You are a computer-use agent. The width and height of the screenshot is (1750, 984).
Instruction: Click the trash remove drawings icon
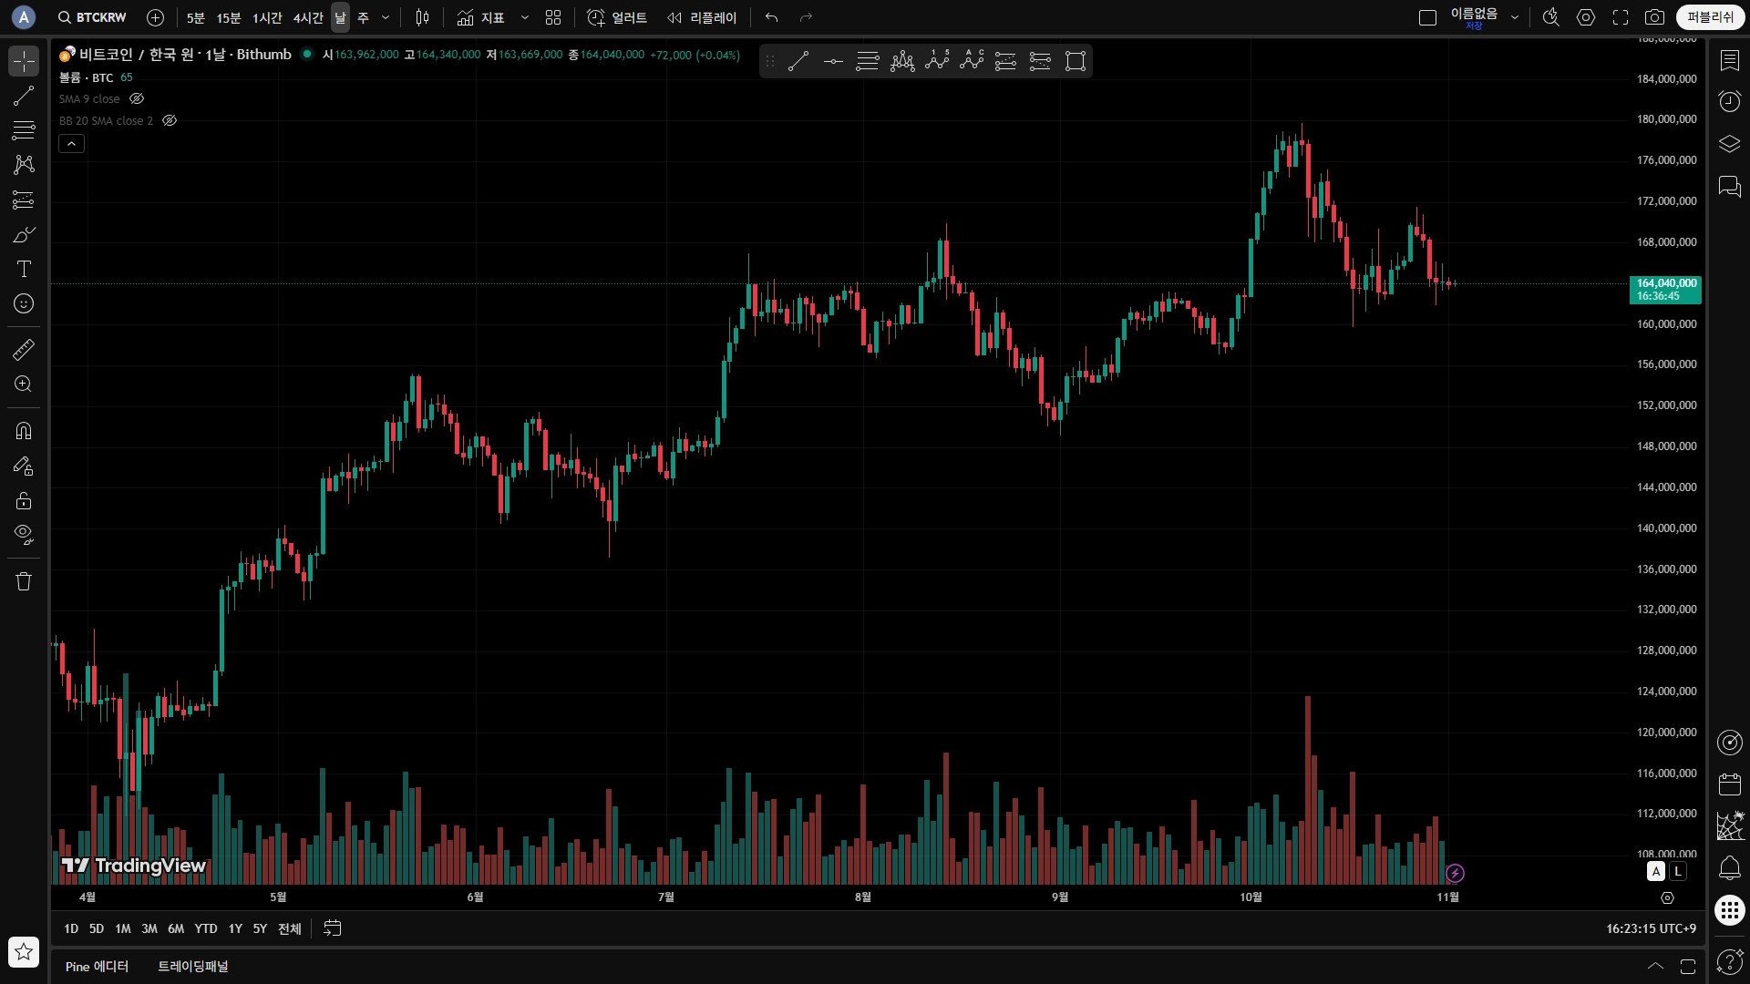coord(24,581)
